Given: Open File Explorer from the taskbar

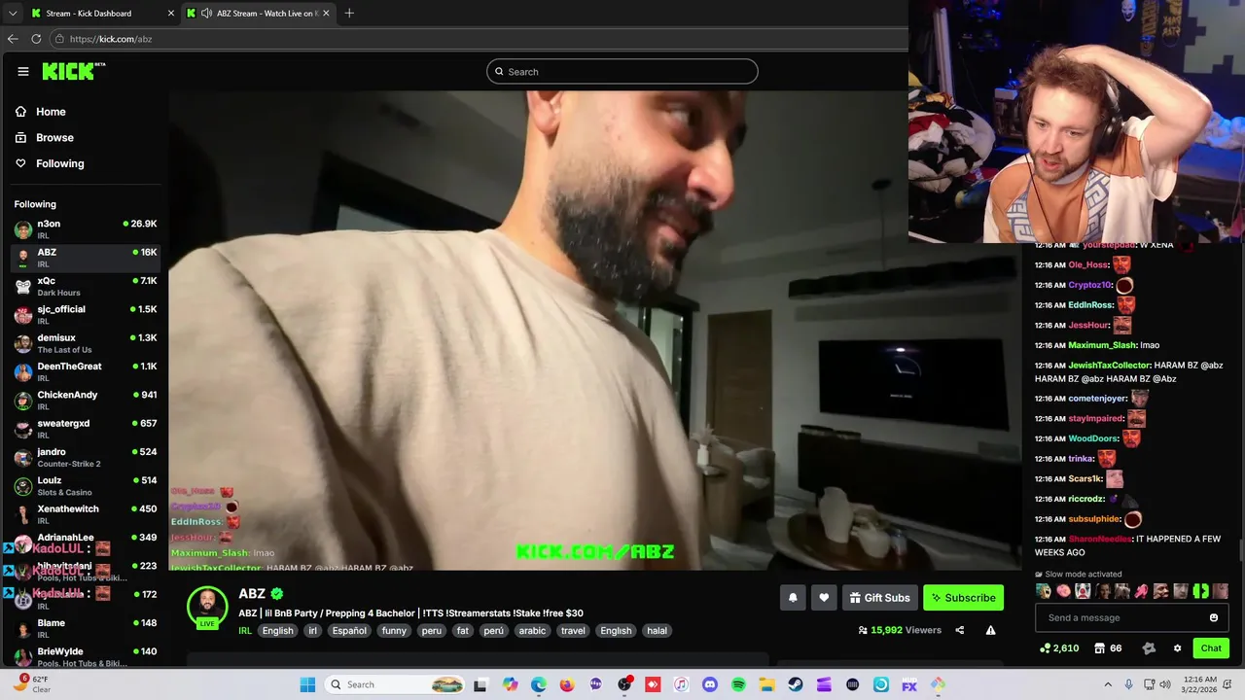Looking at the screenshot, I should [x=766, y=684].
